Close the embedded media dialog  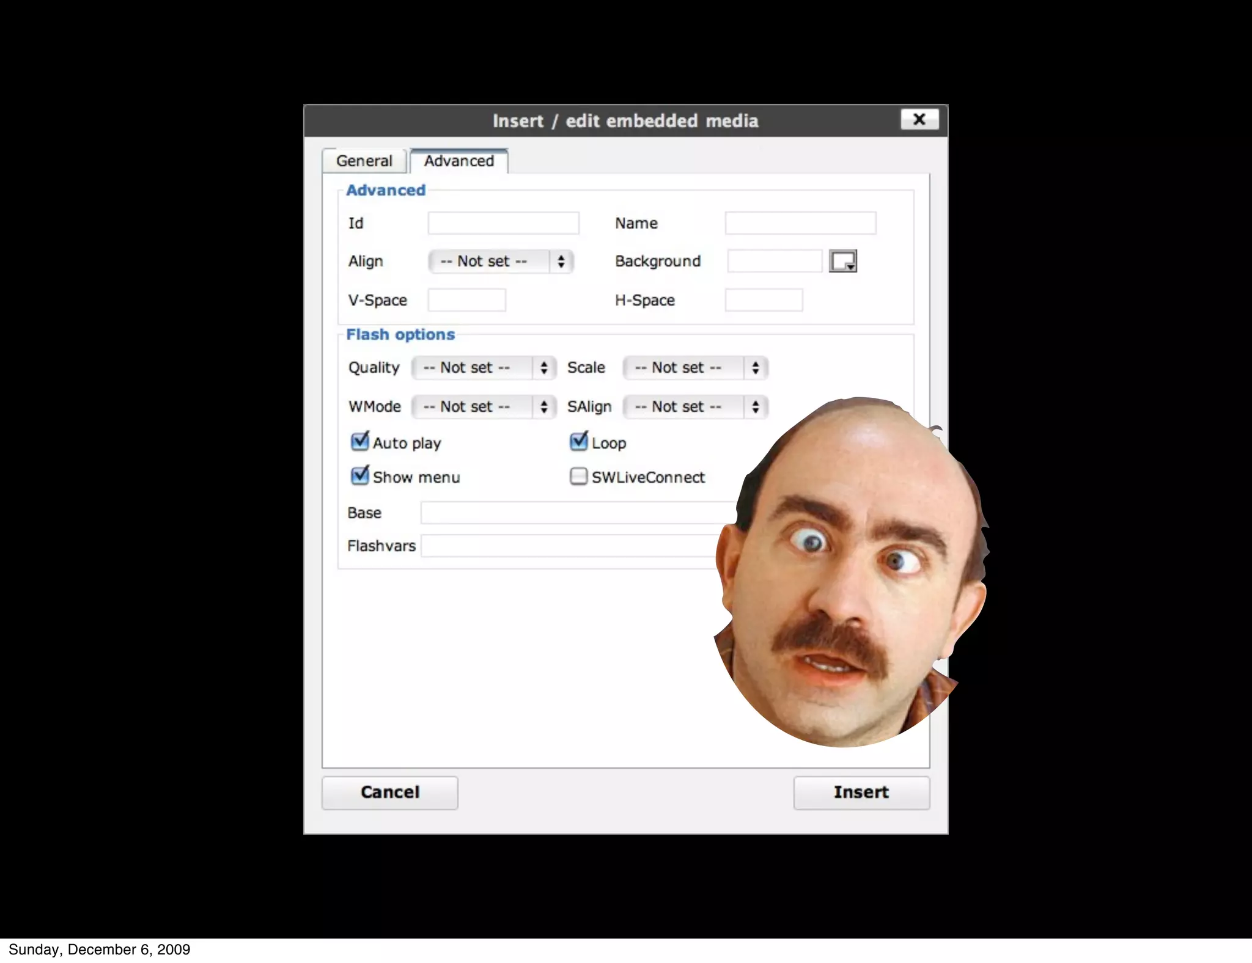click(x=919, y=120)
